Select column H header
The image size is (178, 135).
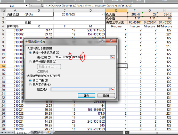(x=164, y=11)
